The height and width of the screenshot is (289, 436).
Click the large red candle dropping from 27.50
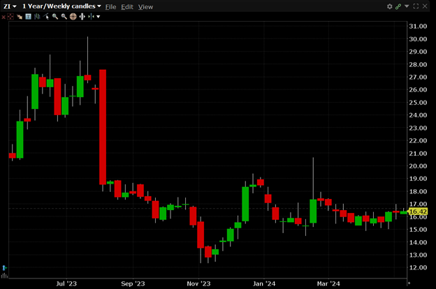[103, 127]
